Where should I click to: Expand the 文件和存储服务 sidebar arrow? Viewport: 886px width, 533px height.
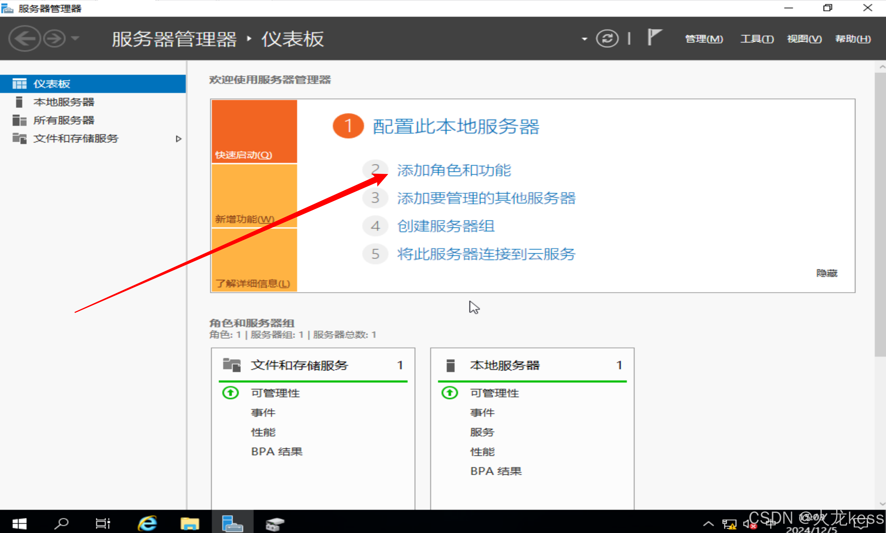pyautogui.click(x=178, y=139)
